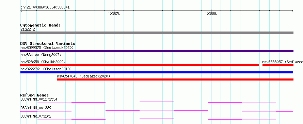Viewport: 303px width, 124px height.
Task: Select the blue nsv3222761 variant bar
Action: tap(157, 72)
